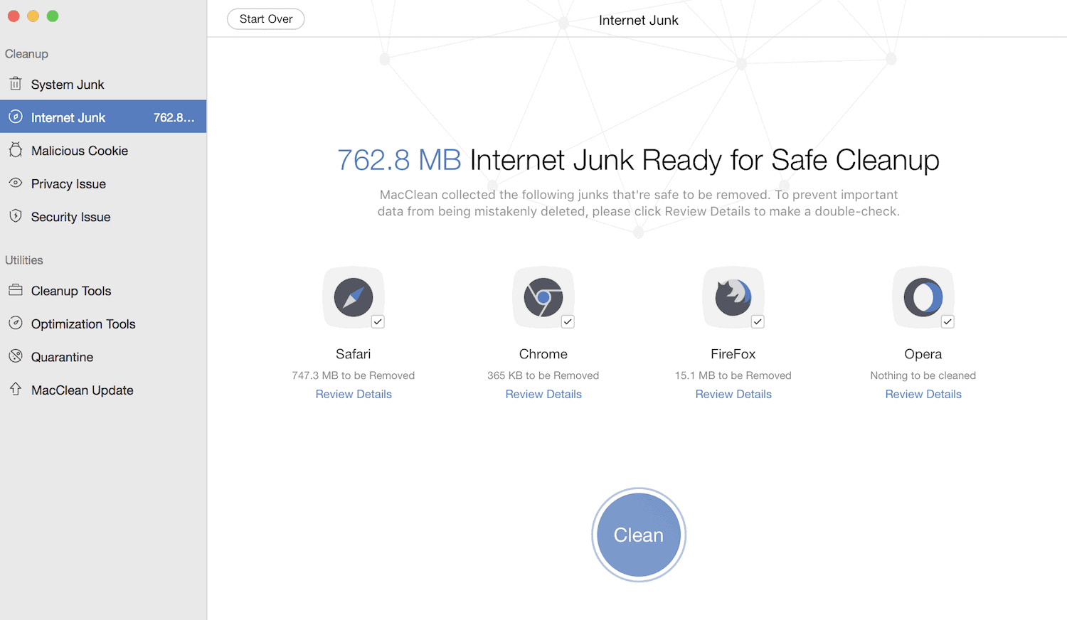Select the Opera browser icon
The width and height of the screenshot is (1067, 620).
923,297
